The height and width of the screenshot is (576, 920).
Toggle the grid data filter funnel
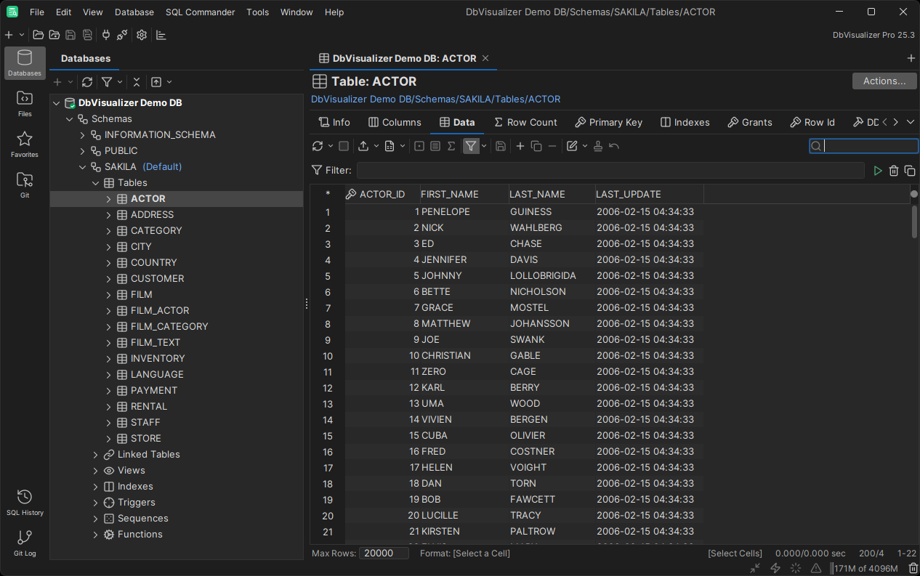coord(471,146)
